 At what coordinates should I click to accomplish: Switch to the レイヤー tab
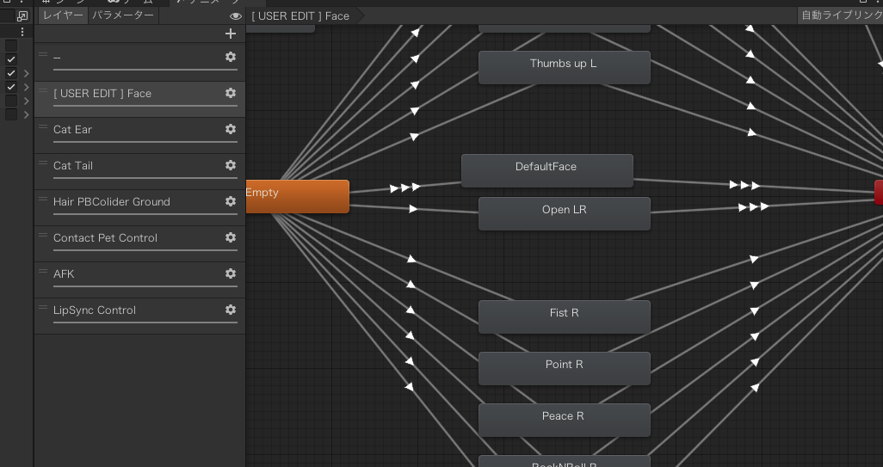click(63, 15)
